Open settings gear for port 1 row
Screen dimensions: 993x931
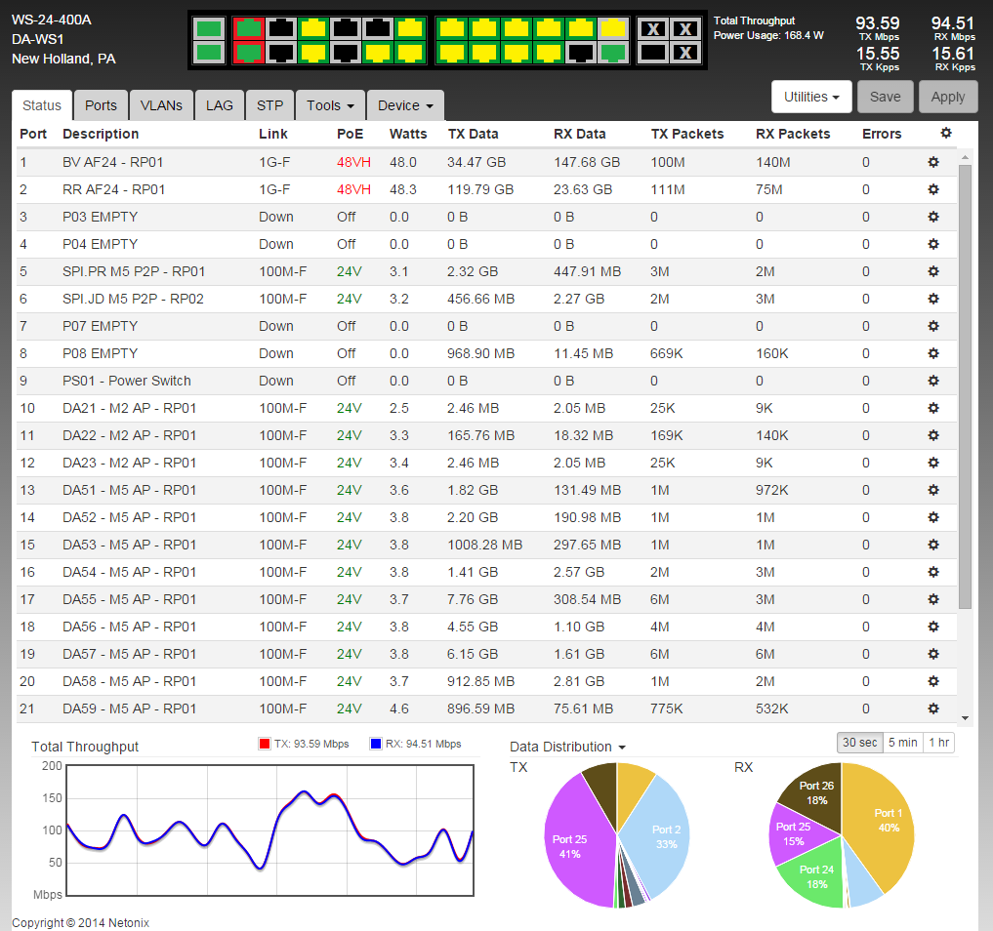tap(932, 162)
